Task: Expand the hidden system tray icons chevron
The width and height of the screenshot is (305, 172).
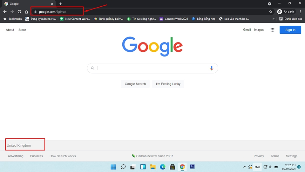Action: (x=245, y=167)
